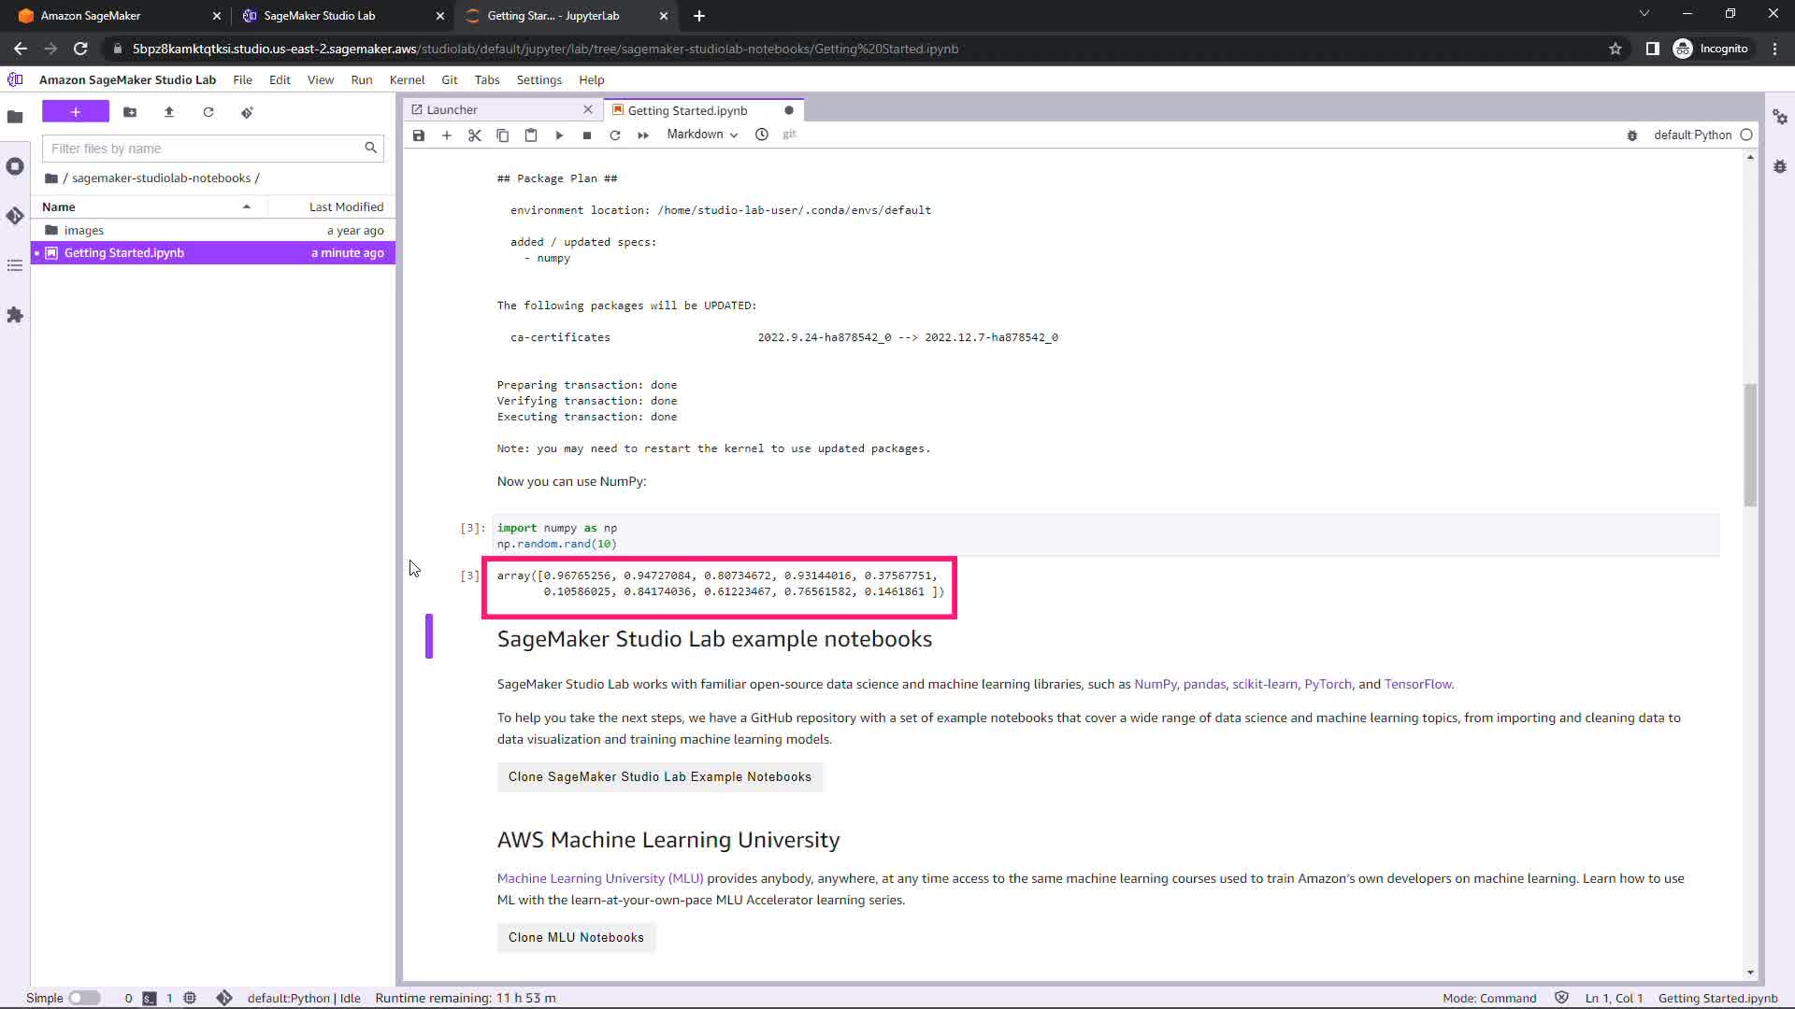Open the running terminals and kernels panel
The width and height of the screenshot is (1795, 1009).
click(15, 166)
